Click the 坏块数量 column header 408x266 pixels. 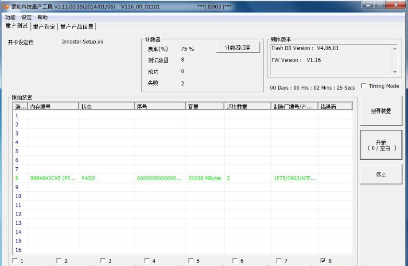pyautogui.click(x=248, y=107)
